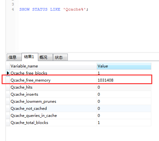Click the value 0 of Qcache_inserts
This screenshot has width=159, height=141.
pos(124,94)
